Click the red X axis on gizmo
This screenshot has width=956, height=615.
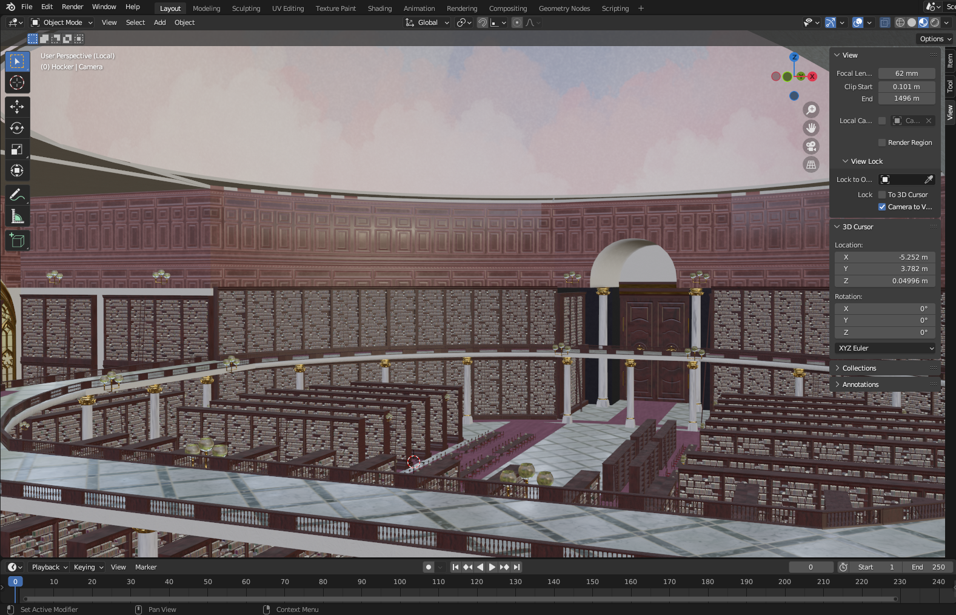click(x=812, y=76)
